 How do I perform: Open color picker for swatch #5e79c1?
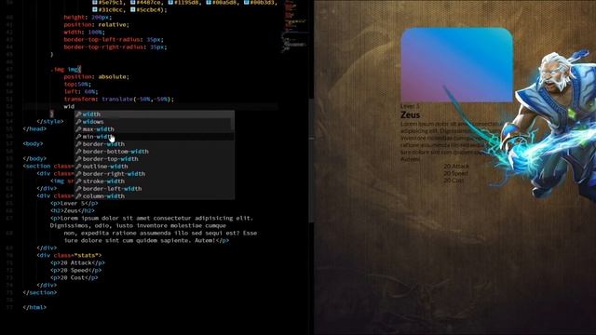95,2
